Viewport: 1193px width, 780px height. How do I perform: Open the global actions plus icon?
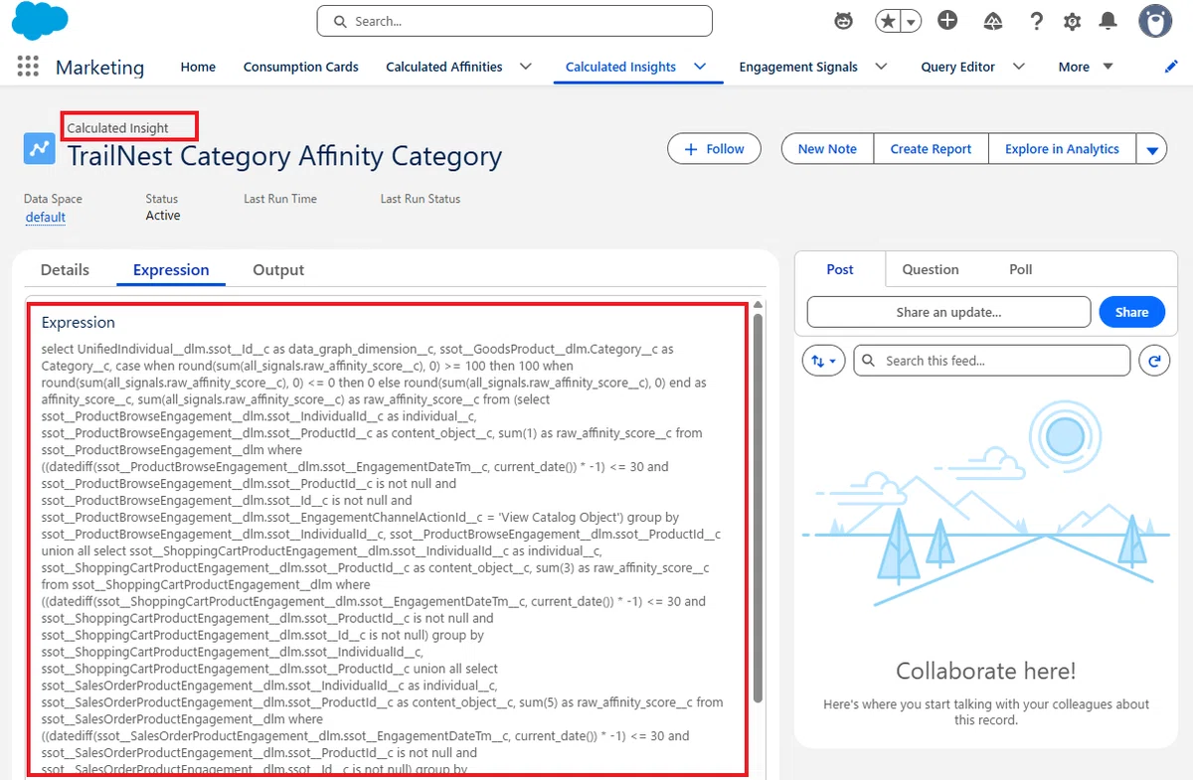[947, 20]
